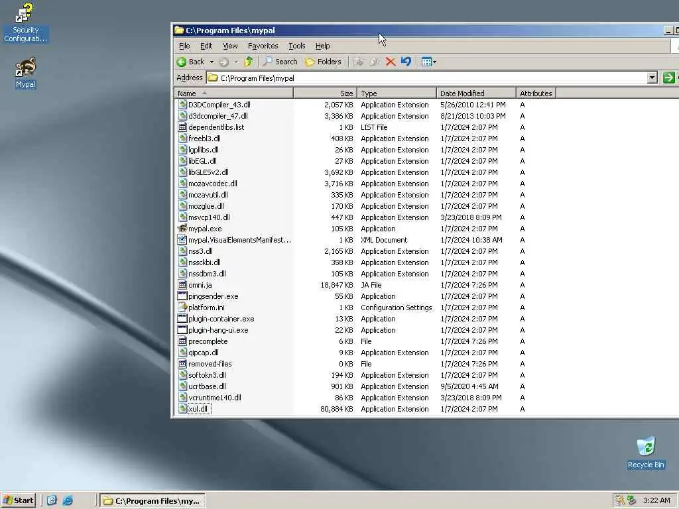Select the pingsender.exe icon

pos(182,296)
